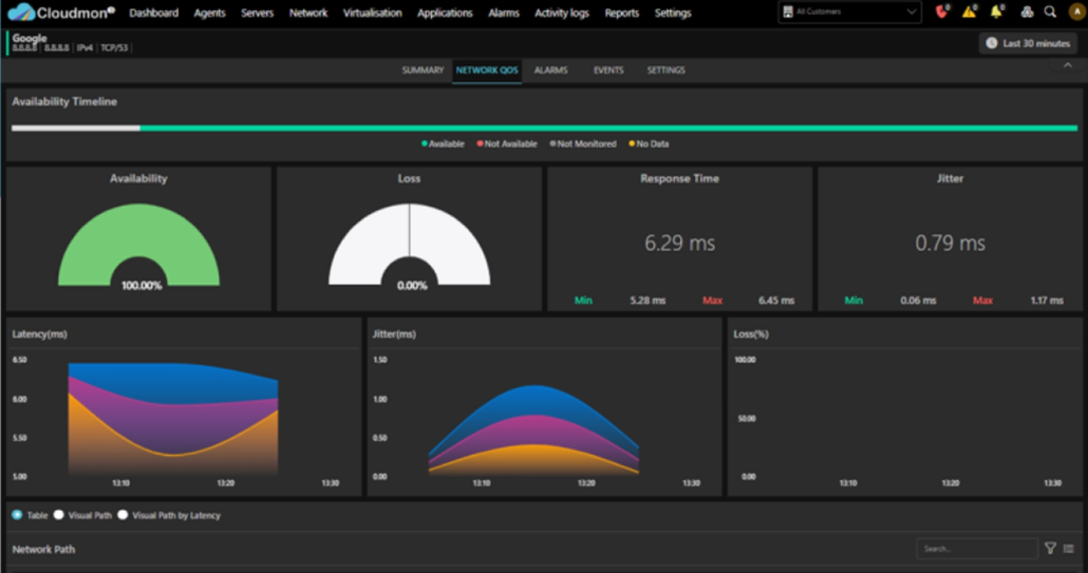Click the filter funnel icon in Network Path

tap(1050, 548)
